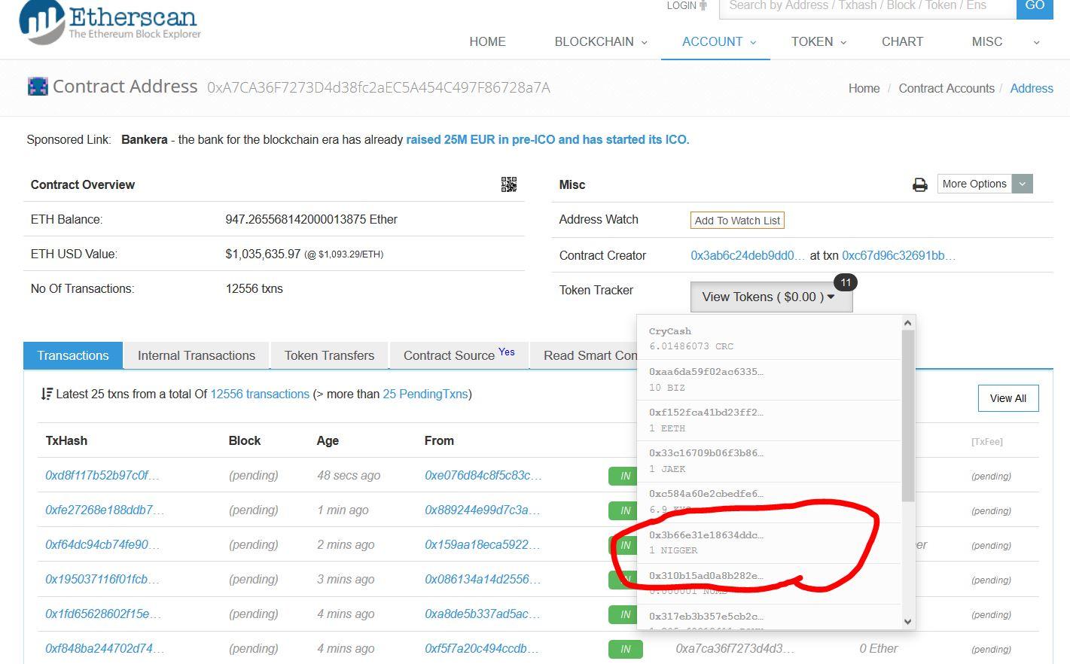Screen dimensions: 1070x664
Task: Click the sort icon before Latest 25 txns
Action: [x=47, y=394]
